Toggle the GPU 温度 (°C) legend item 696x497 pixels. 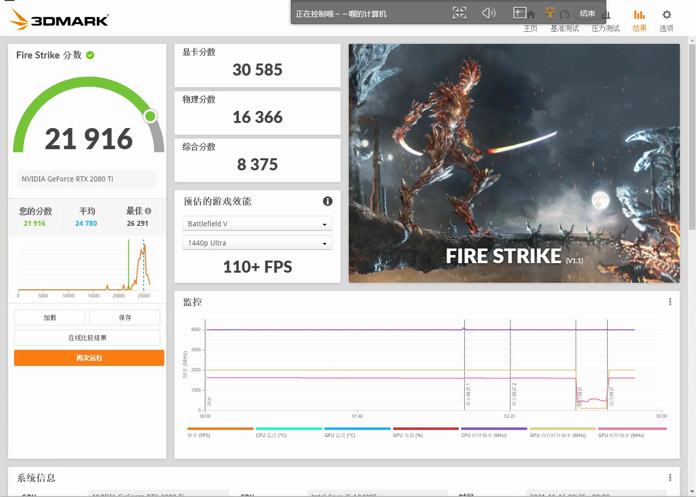pos(357,432)
